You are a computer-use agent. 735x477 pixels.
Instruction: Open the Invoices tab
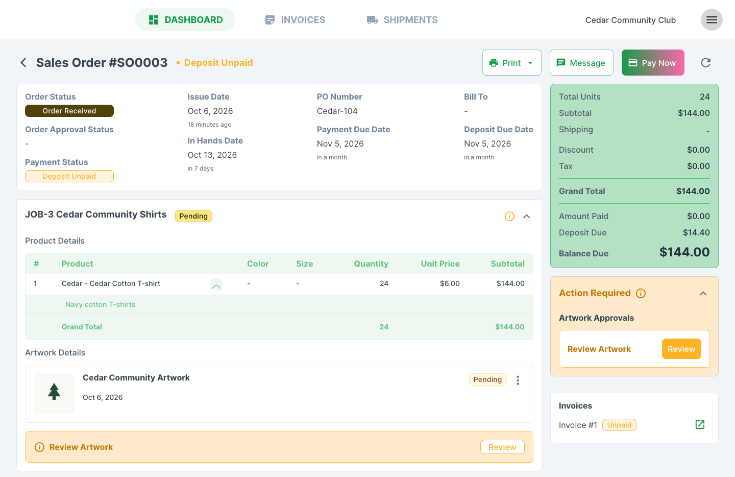pos(295,20)
